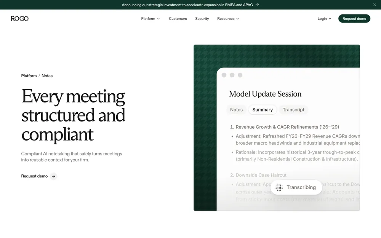The width and height of the screenshot is (381, 238).
Task: Click the 'Compliant AI notetaking' description paragraph
Action: click(x=72, y=157)
